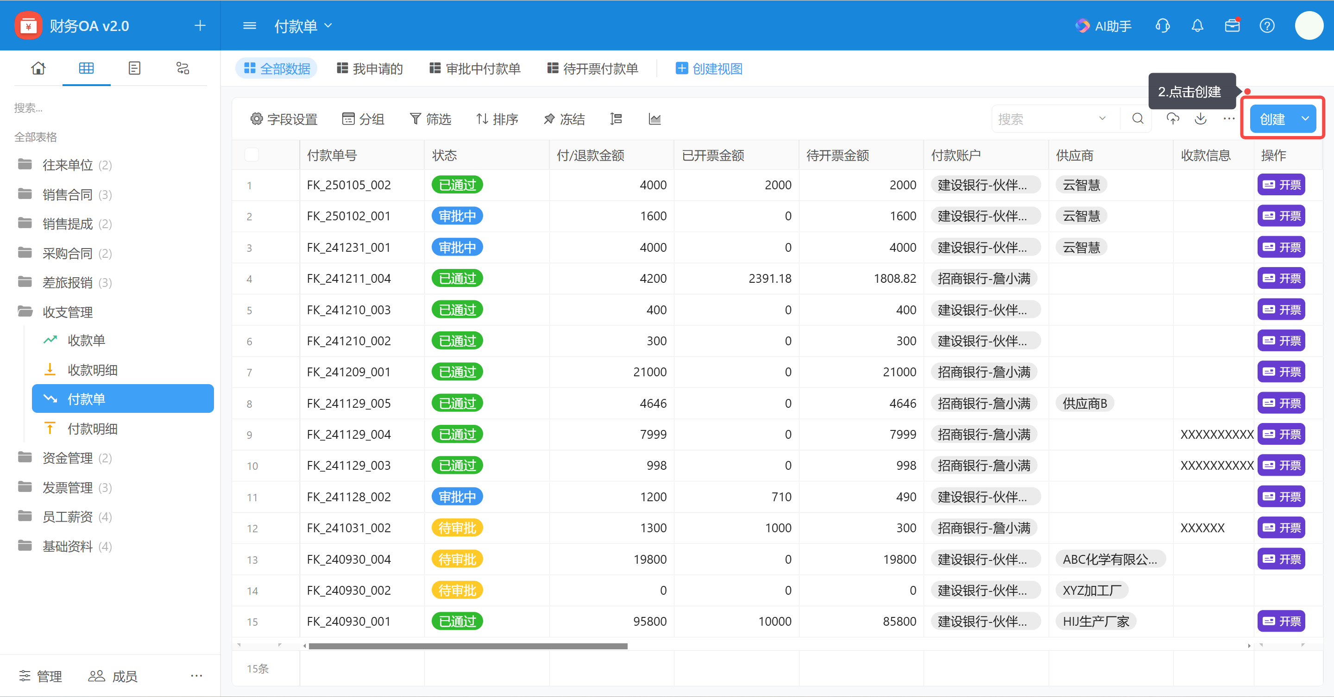
Task: Go to the home icon in sidebar
Action: click(38, 68)
